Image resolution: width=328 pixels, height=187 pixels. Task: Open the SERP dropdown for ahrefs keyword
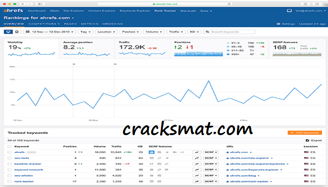pyautogui.click(x=211, y=152)
